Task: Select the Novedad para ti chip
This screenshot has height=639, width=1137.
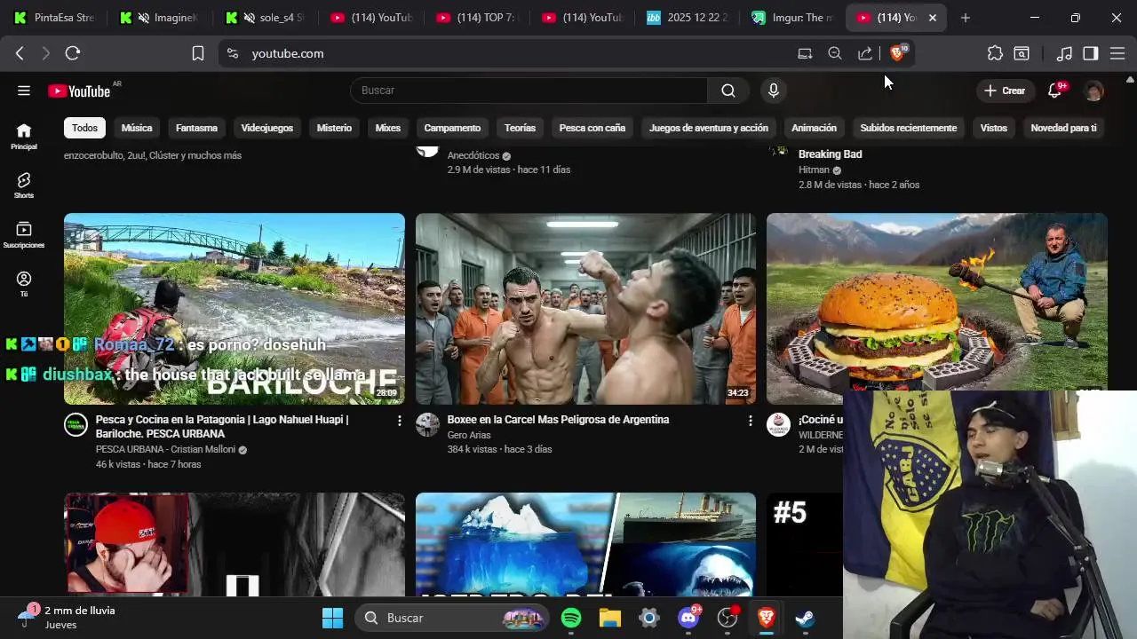Action: 1063,128
